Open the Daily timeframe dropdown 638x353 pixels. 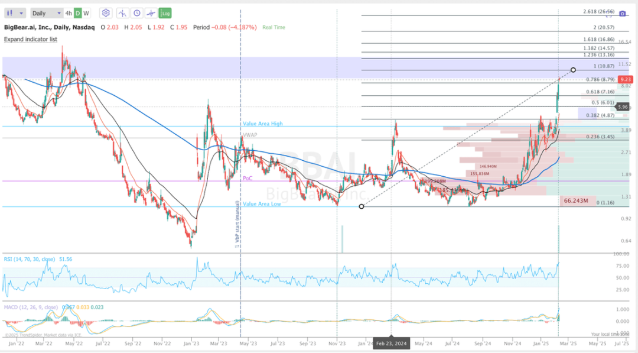(47, 13)
